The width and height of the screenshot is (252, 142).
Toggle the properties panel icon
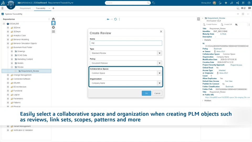(198, 19)
